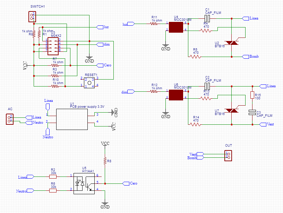Select resistor R10 1k ohm
283x213 pixels.
[55, 86]
